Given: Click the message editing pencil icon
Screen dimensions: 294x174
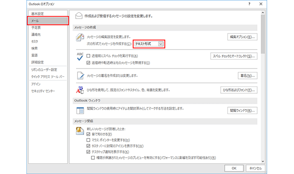Looking at the screenshot, I should pyautogui.click(x=80, y=38).
